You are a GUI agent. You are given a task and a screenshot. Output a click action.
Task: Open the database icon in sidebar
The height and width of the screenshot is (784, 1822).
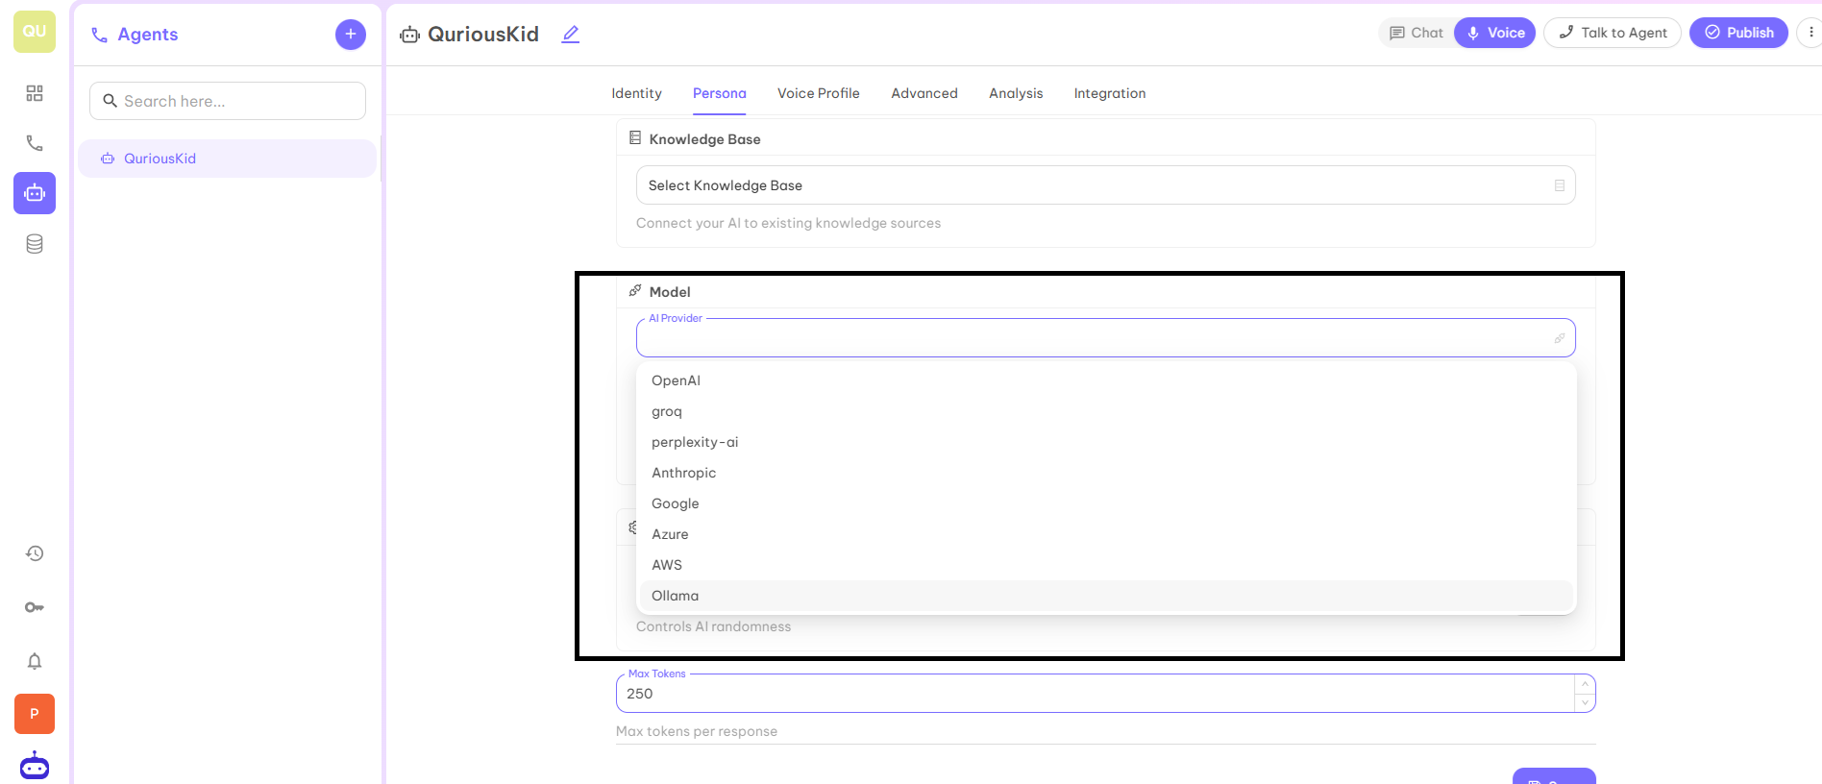coord(35,244)
